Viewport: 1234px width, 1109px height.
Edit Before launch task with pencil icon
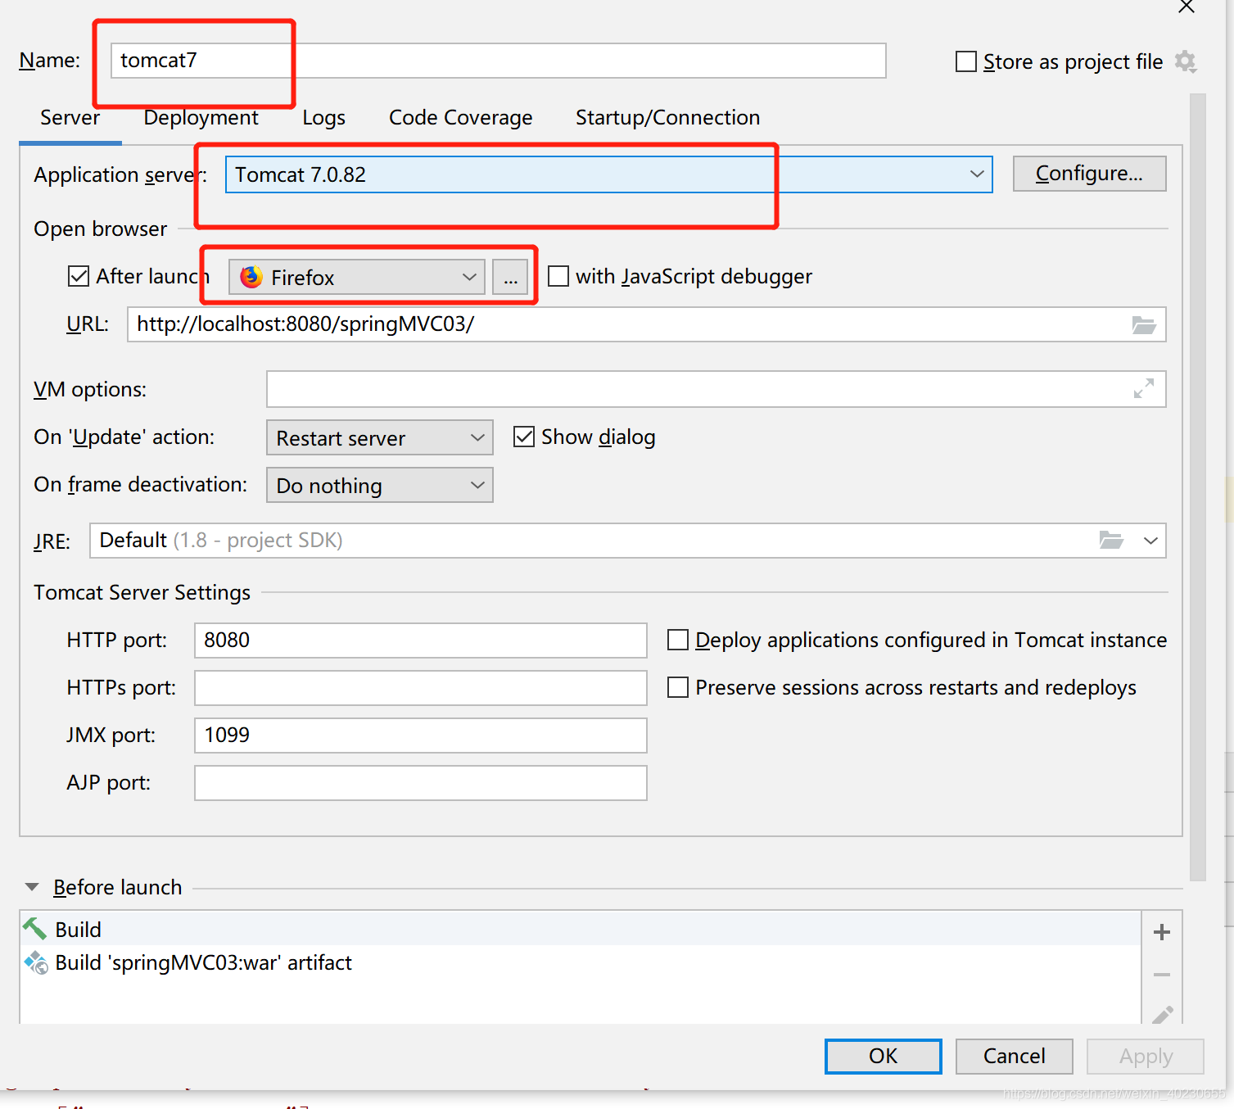click(1163, 1016)
